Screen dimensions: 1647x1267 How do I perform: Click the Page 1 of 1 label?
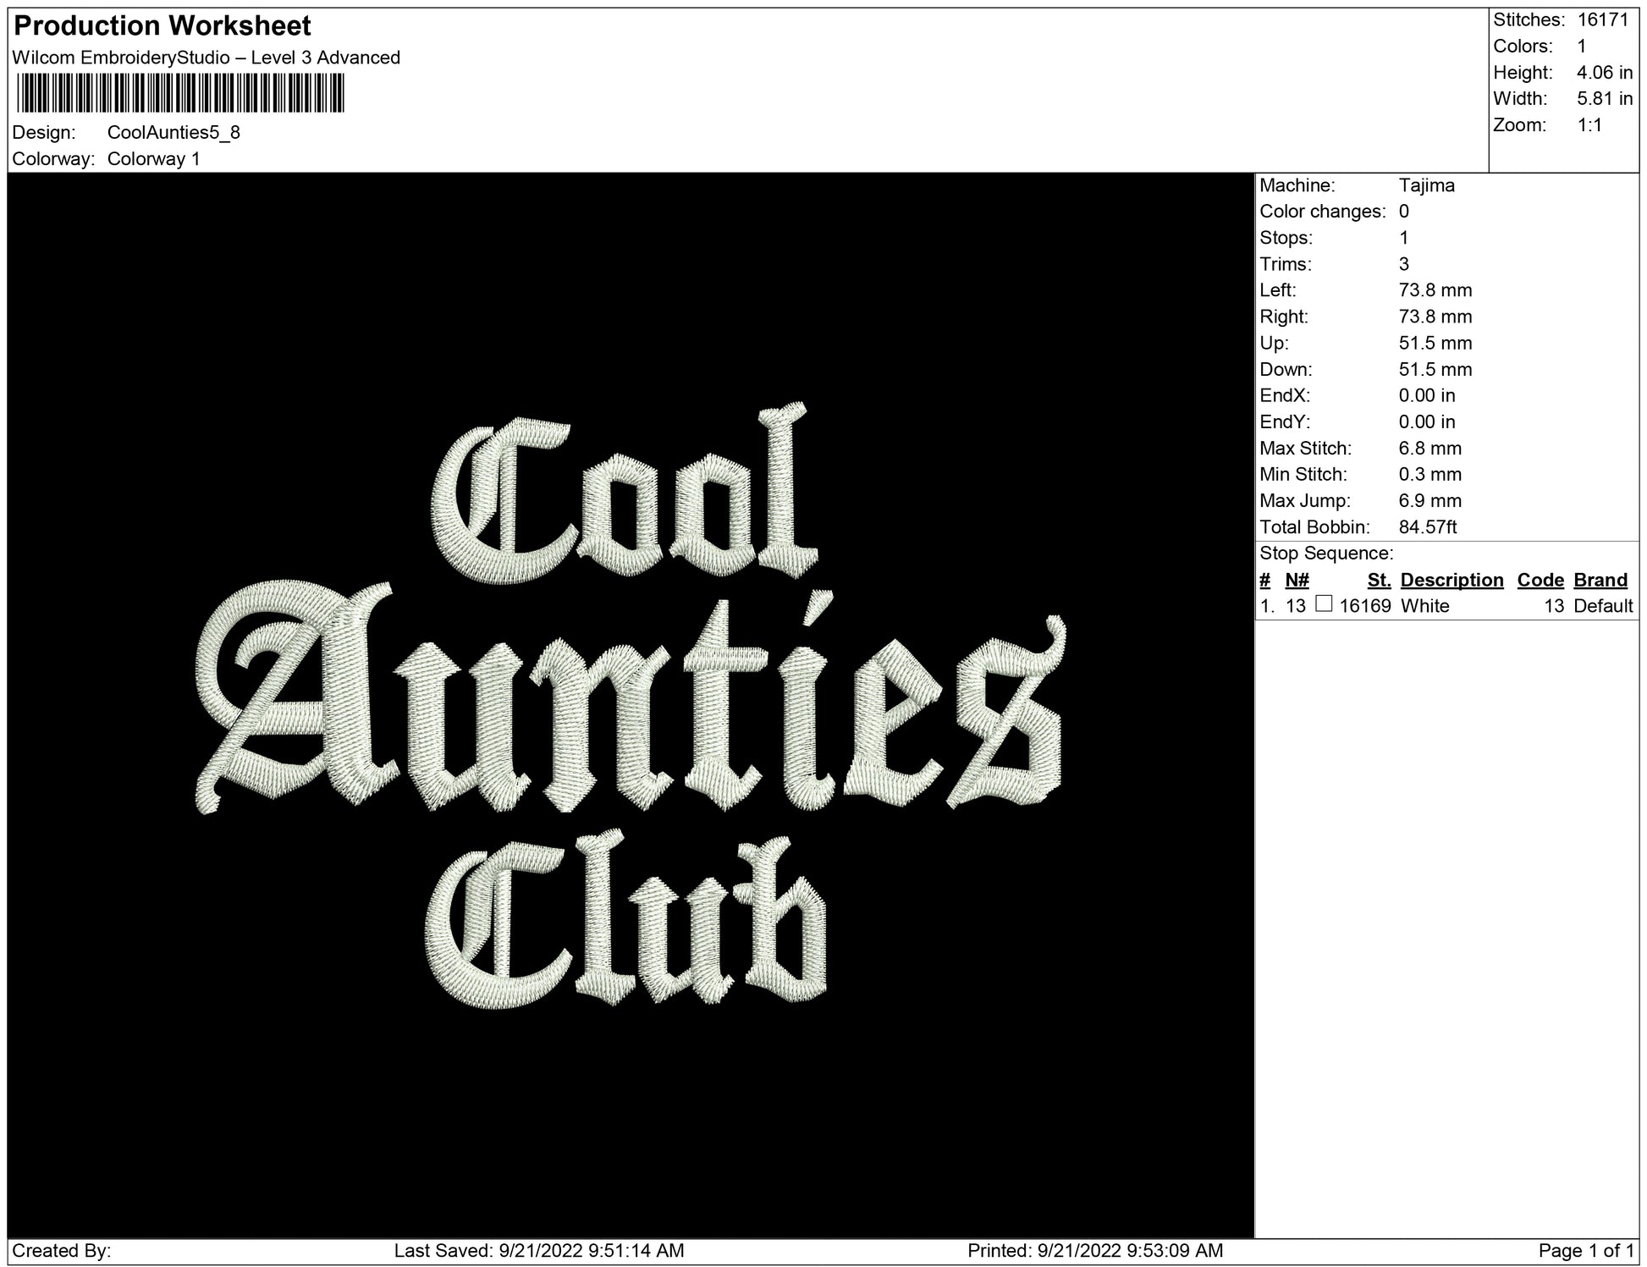[1588, 1250]
